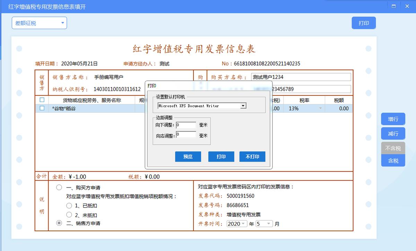Select the 一、购买方申请 radio option
The image size is (416, 251).
pyautogui.click(x=59, y=187)
